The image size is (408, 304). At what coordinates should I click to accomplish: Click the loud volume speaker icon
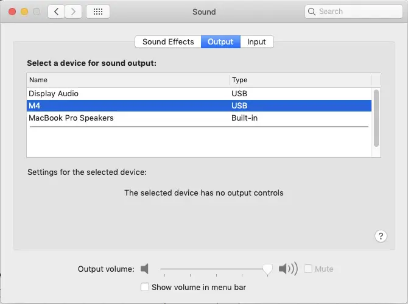tap(288, 269)
